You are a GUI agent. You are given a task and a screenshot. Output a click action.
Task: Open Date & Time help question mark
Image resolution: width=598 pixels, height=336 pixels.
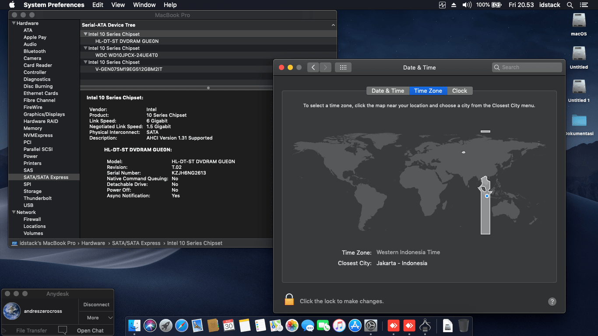click(x=552, y=301)
